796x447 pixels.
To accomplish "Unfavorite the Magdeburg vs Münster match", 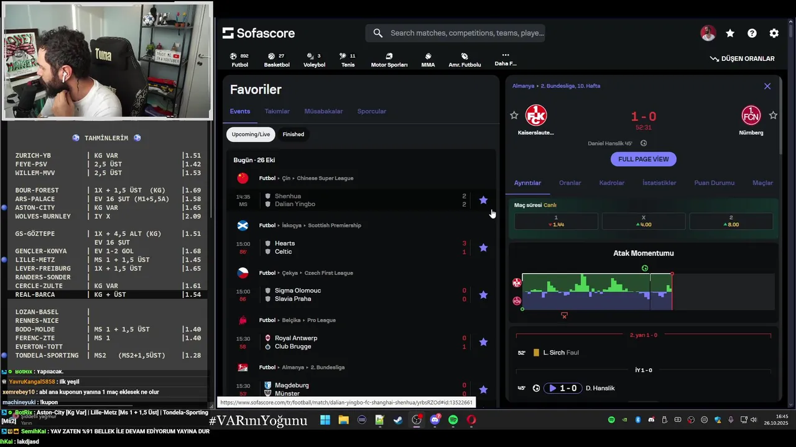I will [483, 389].
